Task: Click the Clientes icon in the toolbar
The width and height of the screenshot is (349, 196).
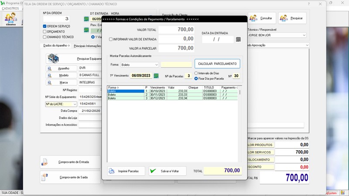Action: point(11,18)
